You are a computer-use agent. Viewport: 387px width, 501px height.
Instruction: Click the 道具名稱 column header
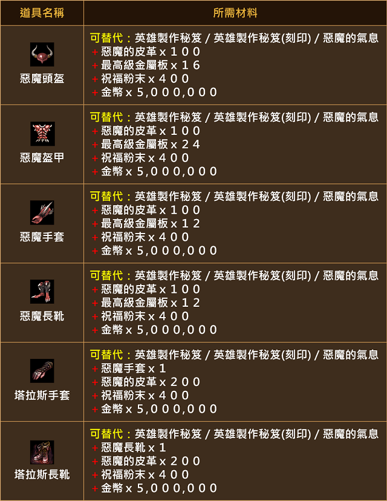42,13
